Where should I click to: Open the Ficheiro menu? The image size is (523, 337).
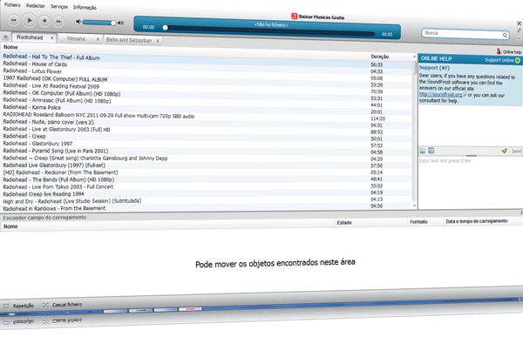point(12,5)
